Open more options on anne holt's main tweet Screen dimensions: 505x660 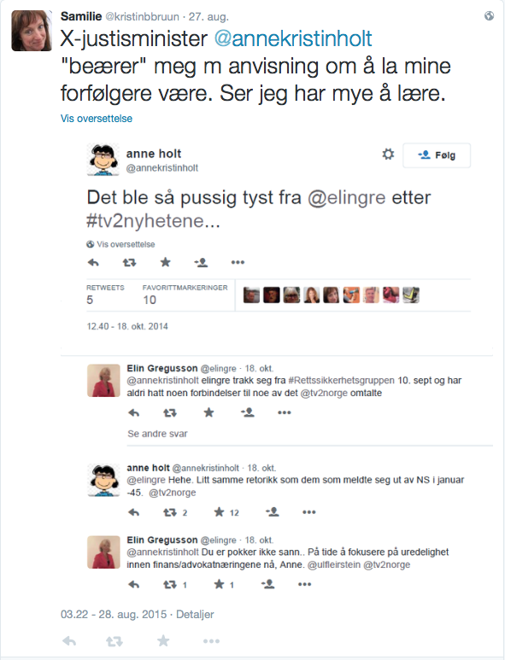(x=238, y=263)
